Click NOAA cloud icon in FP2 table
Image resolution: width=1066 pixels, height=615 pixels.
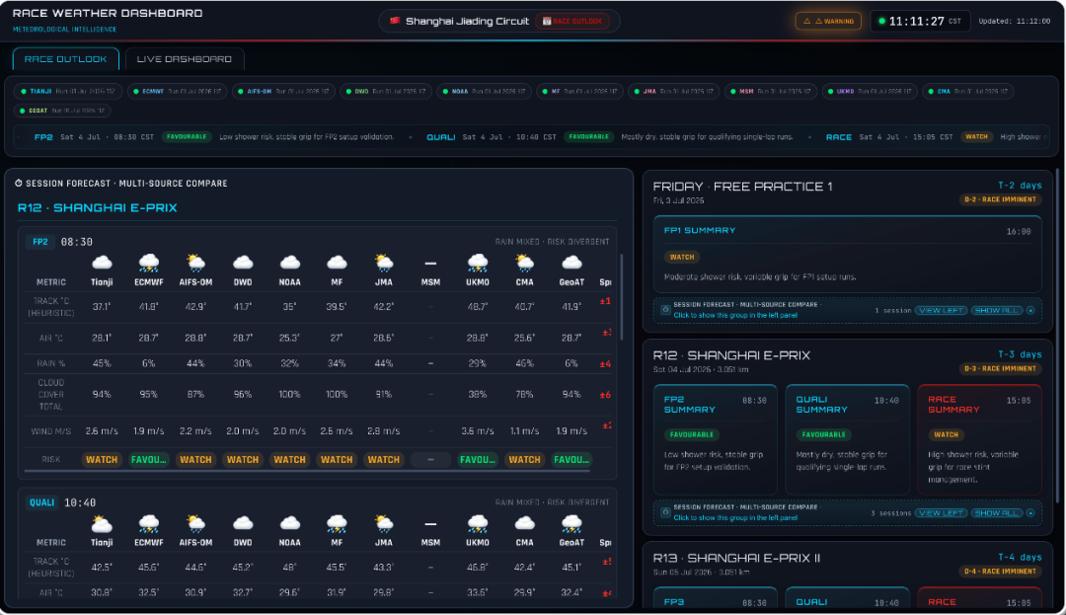pyautogui.click(x=289, y=263)
